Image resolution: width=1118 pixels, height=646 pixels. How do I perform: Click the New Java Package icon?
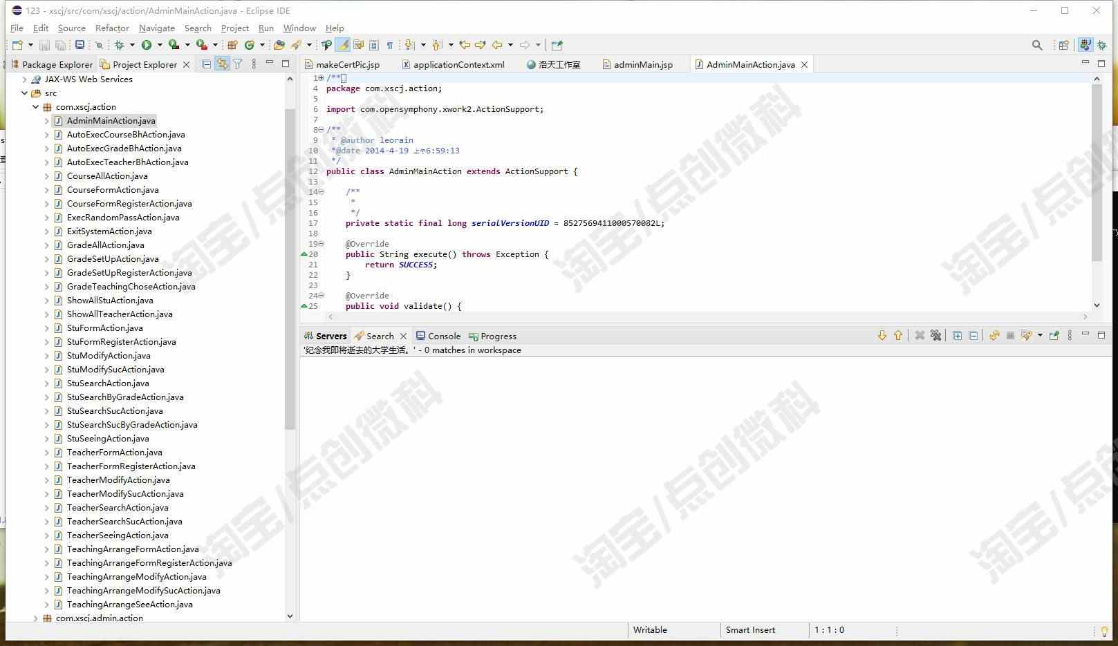click(232, 45)
